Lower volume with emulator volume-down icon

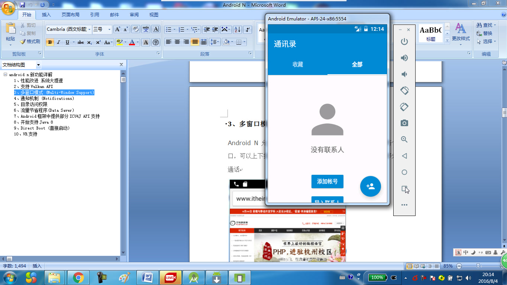click(404, 74)
